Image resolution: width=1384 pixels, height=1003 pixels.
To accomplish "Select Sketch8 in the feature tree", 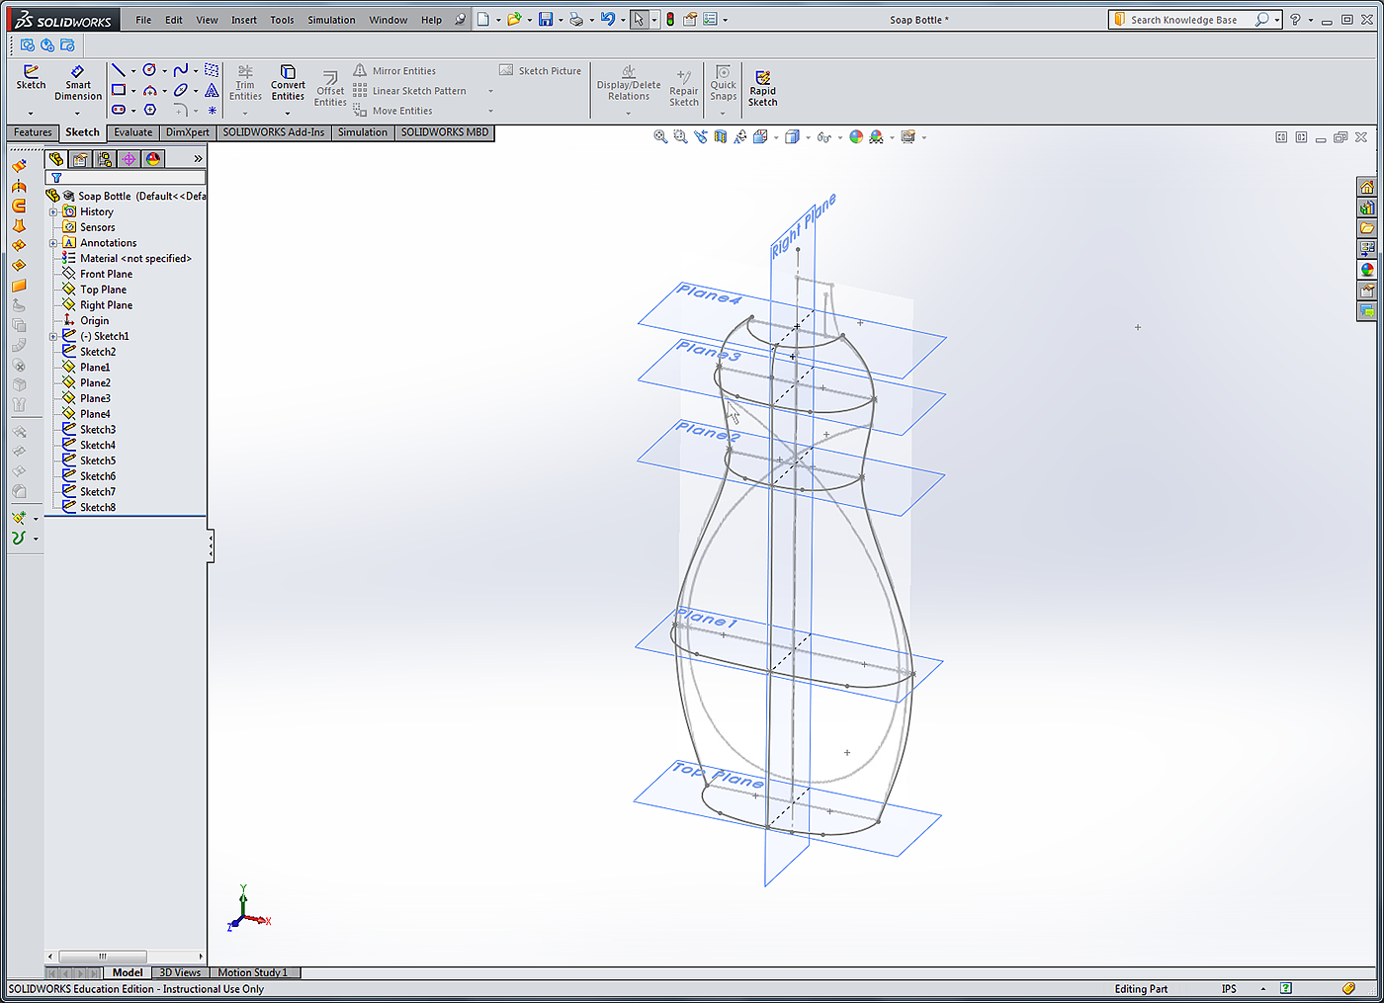I will click(97, 507).
